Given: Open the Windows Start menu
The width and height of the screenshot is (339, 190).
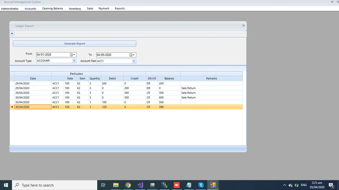Looking at the screenshot, I should coord(6,185).
